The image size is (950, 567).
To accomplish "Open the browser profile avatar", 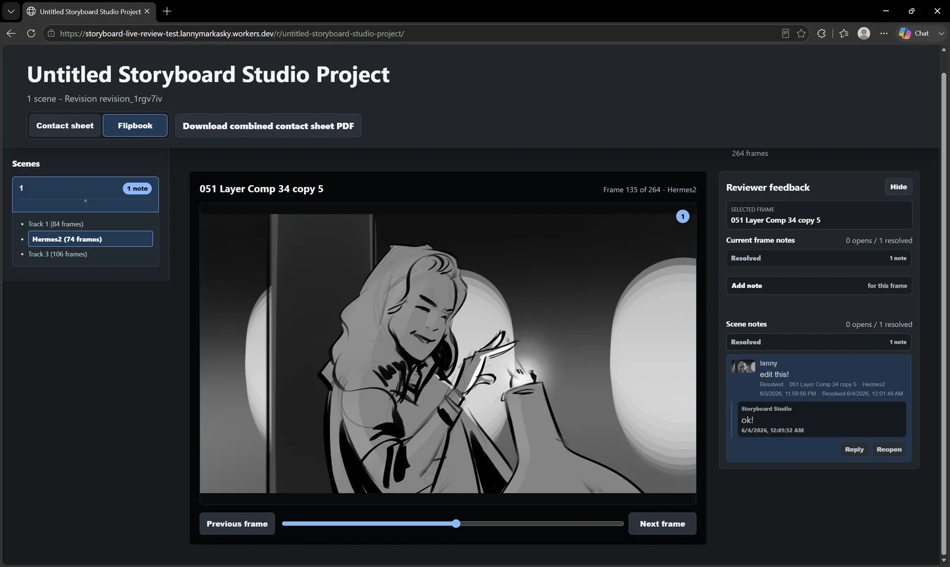I will coord(864,33).
